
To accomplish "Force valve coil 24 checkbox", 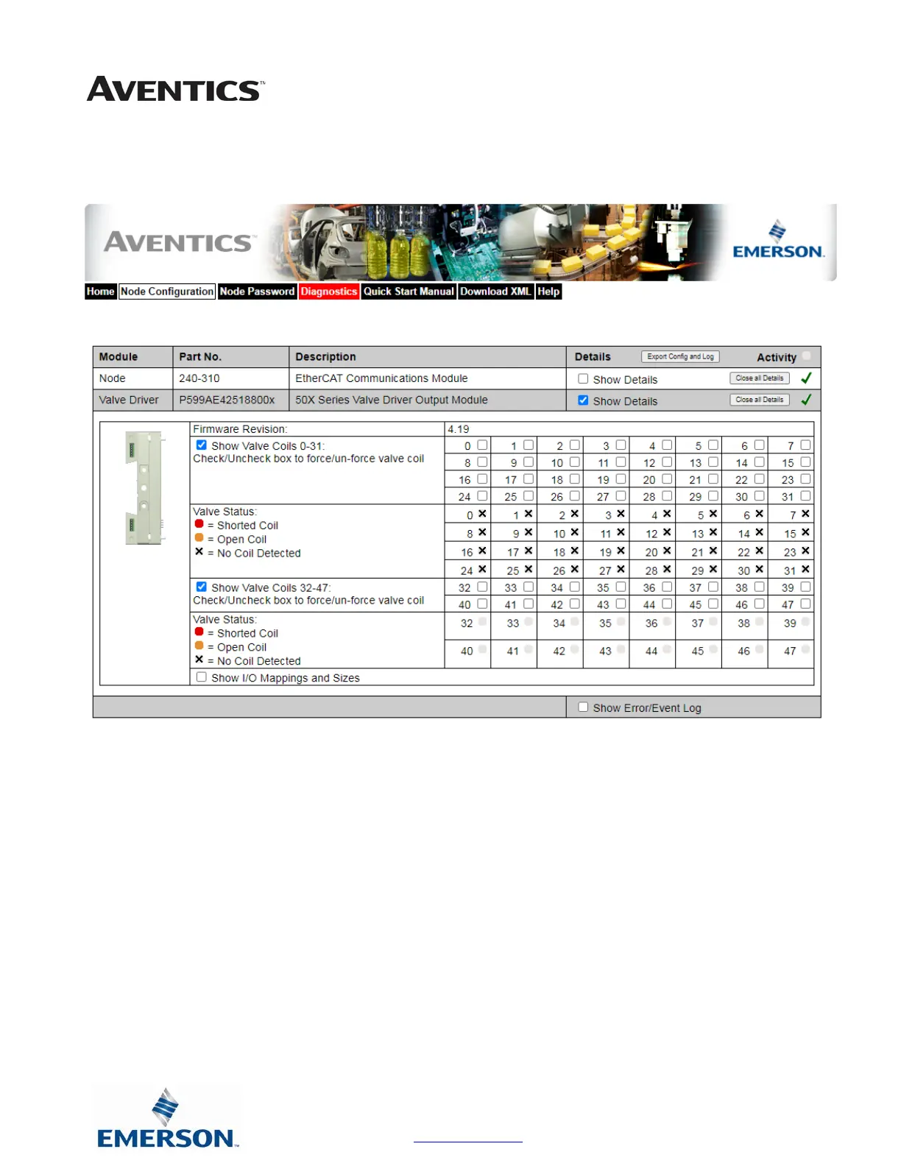I will tap(482, 495).
